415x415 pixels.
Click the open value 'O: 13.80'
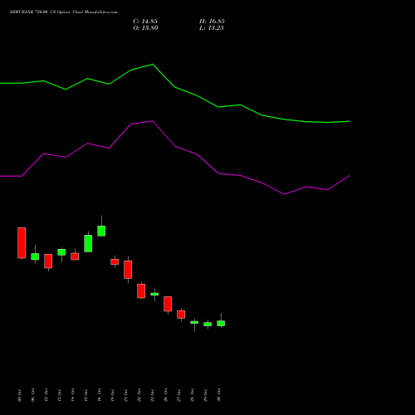(x=145, y=28)
